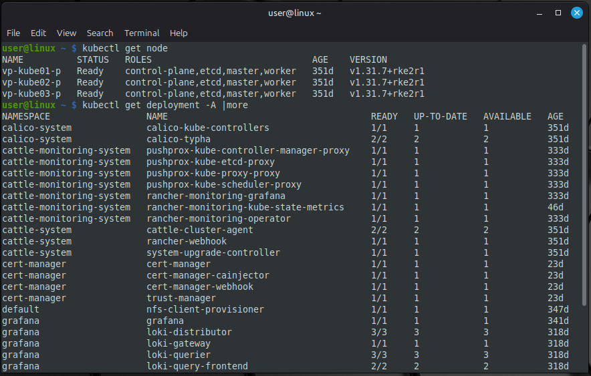Open the Help menu

click(x=179, y=33)
